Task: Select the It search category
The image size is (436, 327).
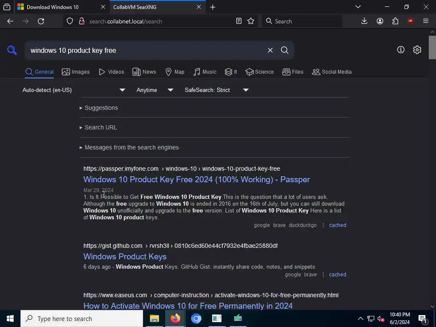Action: [x=231, y=72]
